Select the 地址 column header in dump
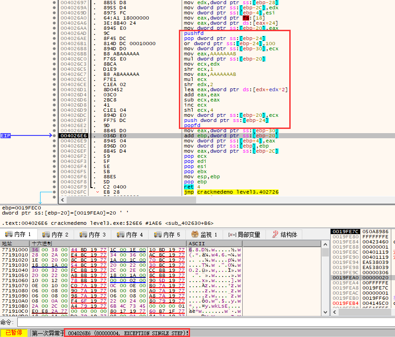The width and height of the screenshot is (395, 337). (15, 243)
